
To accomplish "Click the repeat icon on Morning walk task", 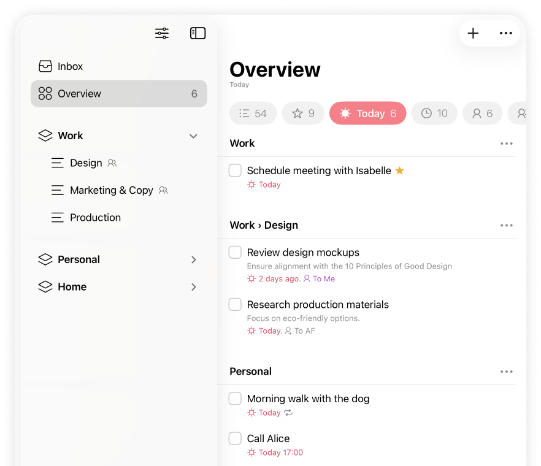I will [287, 413].
